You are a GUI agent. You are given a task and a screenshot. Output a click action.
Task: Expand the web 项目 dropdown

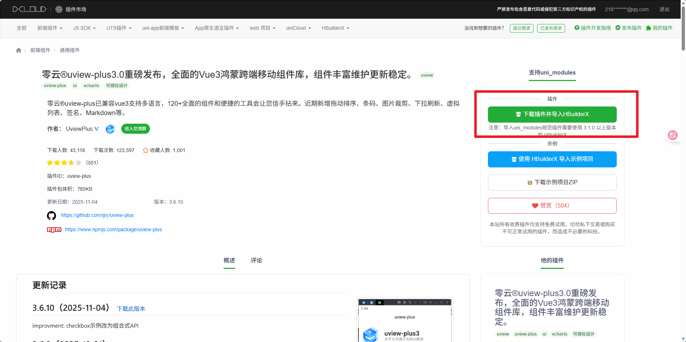263,28
